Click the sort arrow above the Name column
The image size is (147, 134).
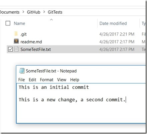point(51,20)
